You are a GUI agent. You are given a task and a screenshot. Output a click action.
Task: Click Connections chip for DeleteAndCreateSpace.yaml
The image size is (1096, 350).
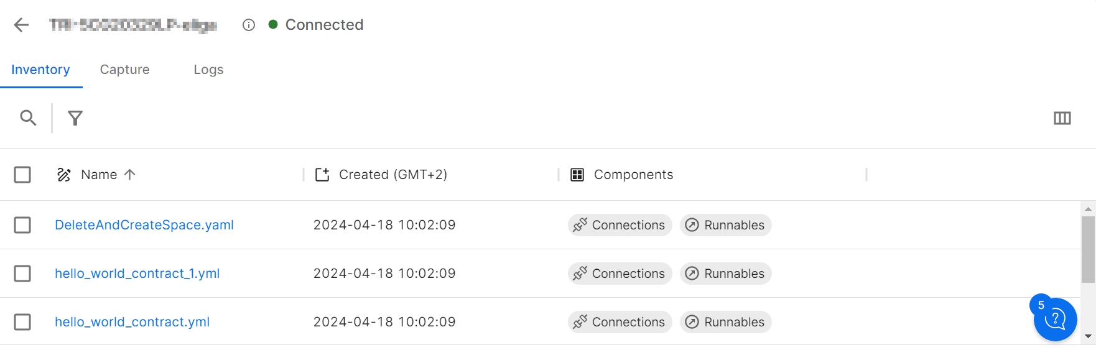pyautogui.click(x=620, y=225)
